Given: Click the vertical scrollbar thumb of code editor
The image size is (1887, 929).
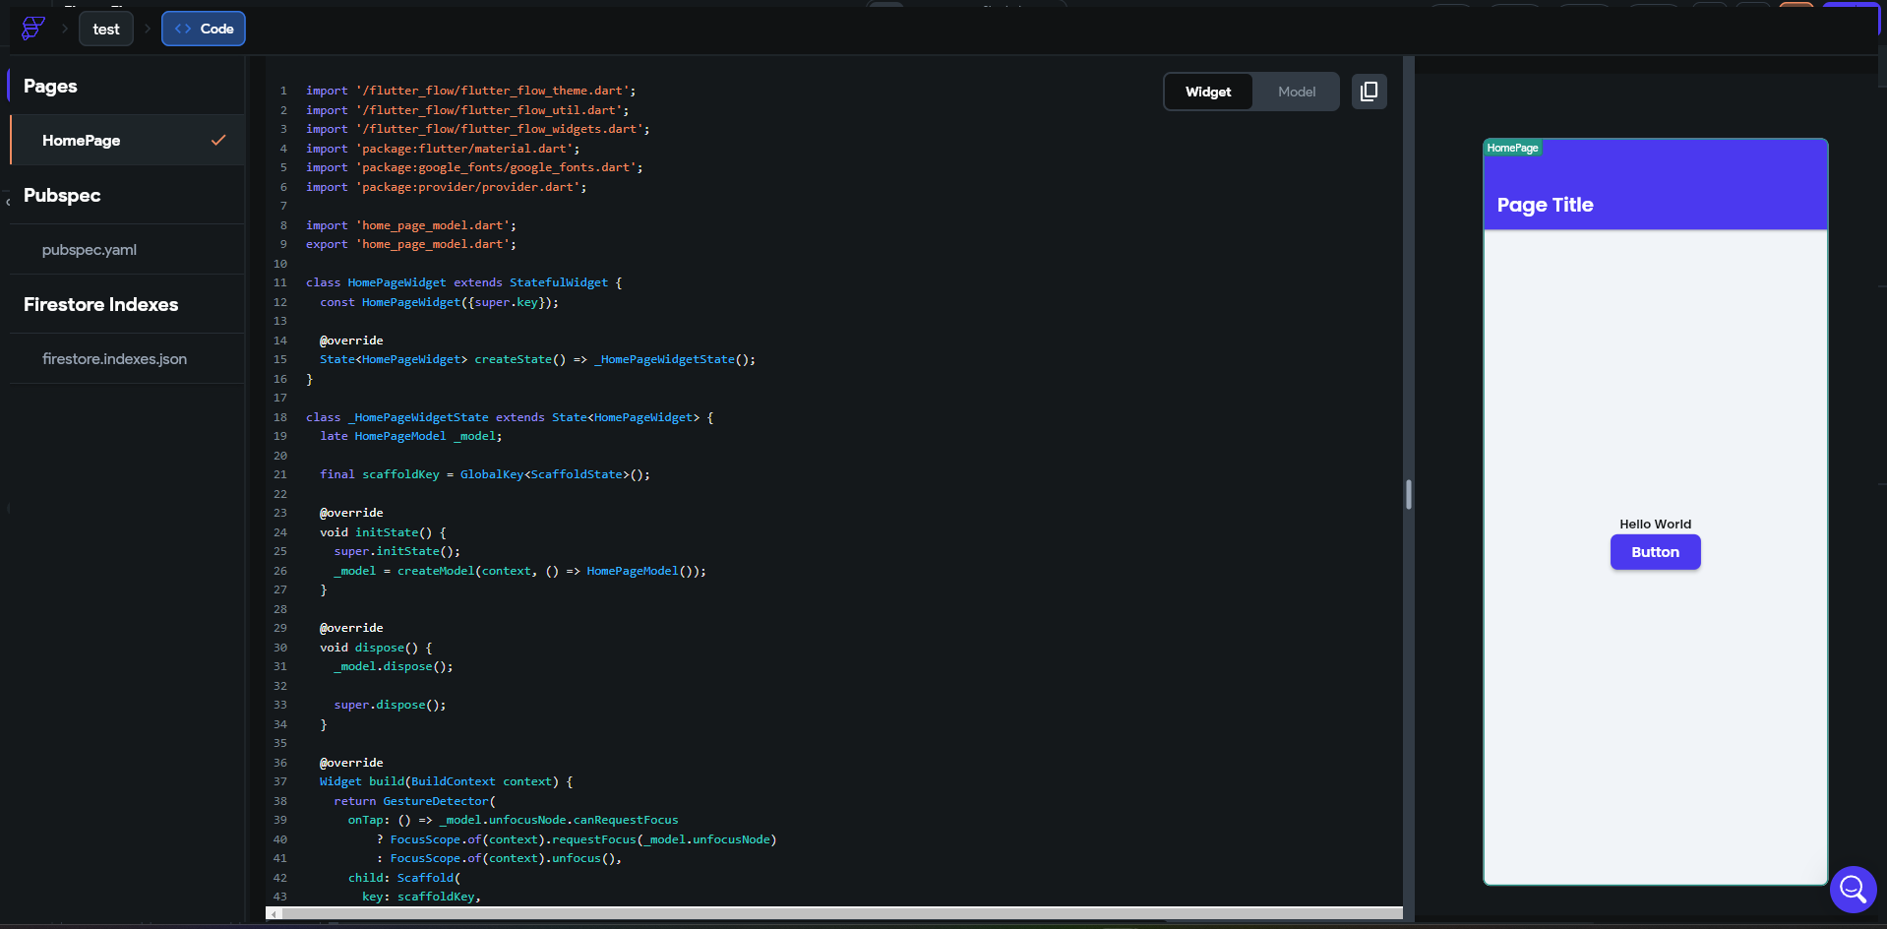Looking at the screenshot, I should click(1409, 494).
